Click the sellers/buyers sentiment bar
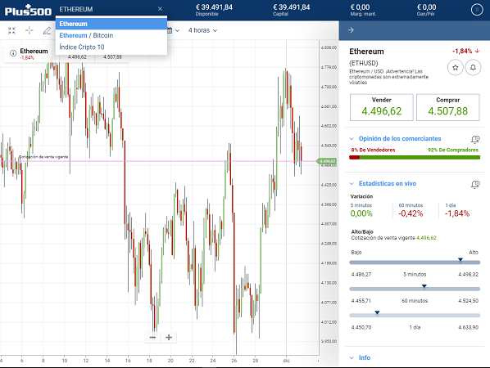The height and width of the screenshot is (368, 490). (415, 158)
